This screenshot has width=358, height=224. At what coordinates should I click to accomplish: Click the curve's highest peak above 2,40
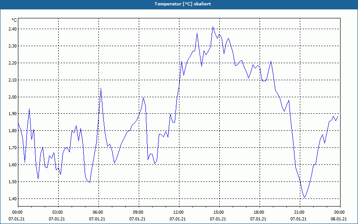213,27
